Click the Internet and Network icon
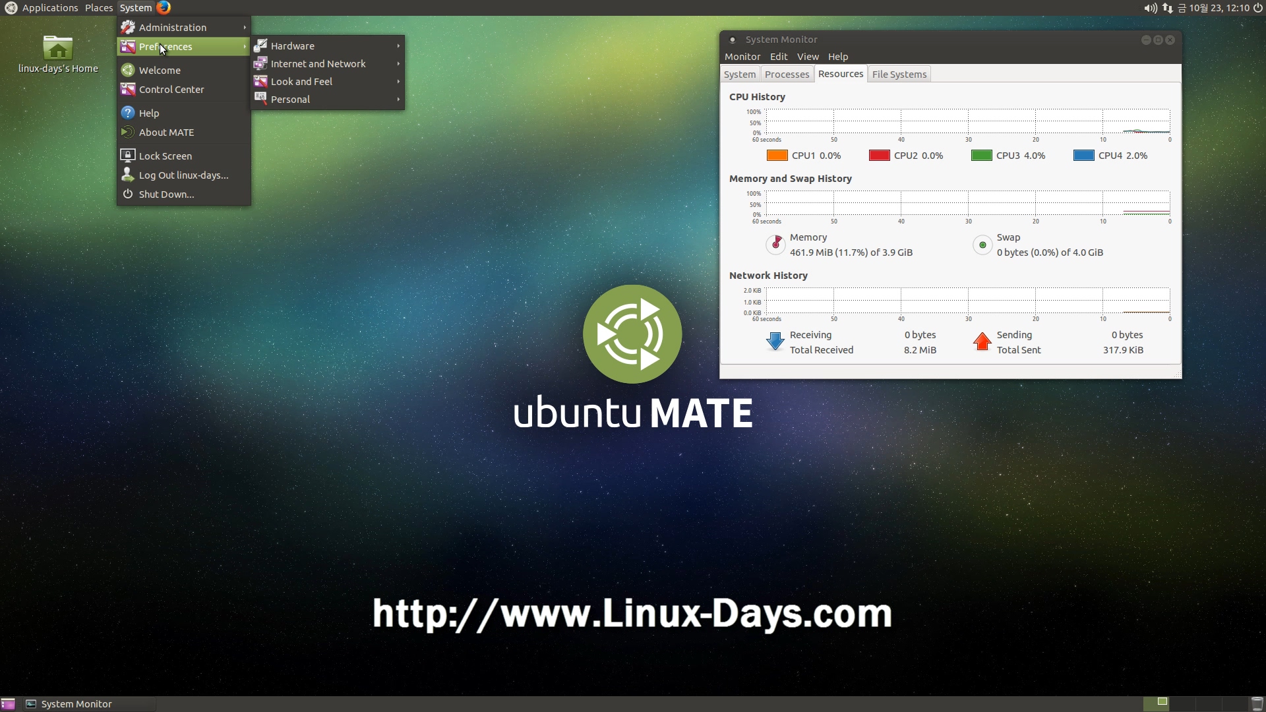 click(x=260, y=63)
